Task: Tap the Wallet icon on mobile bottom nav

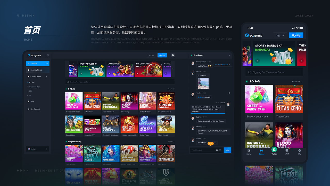Action: click(x=274, y=150)
